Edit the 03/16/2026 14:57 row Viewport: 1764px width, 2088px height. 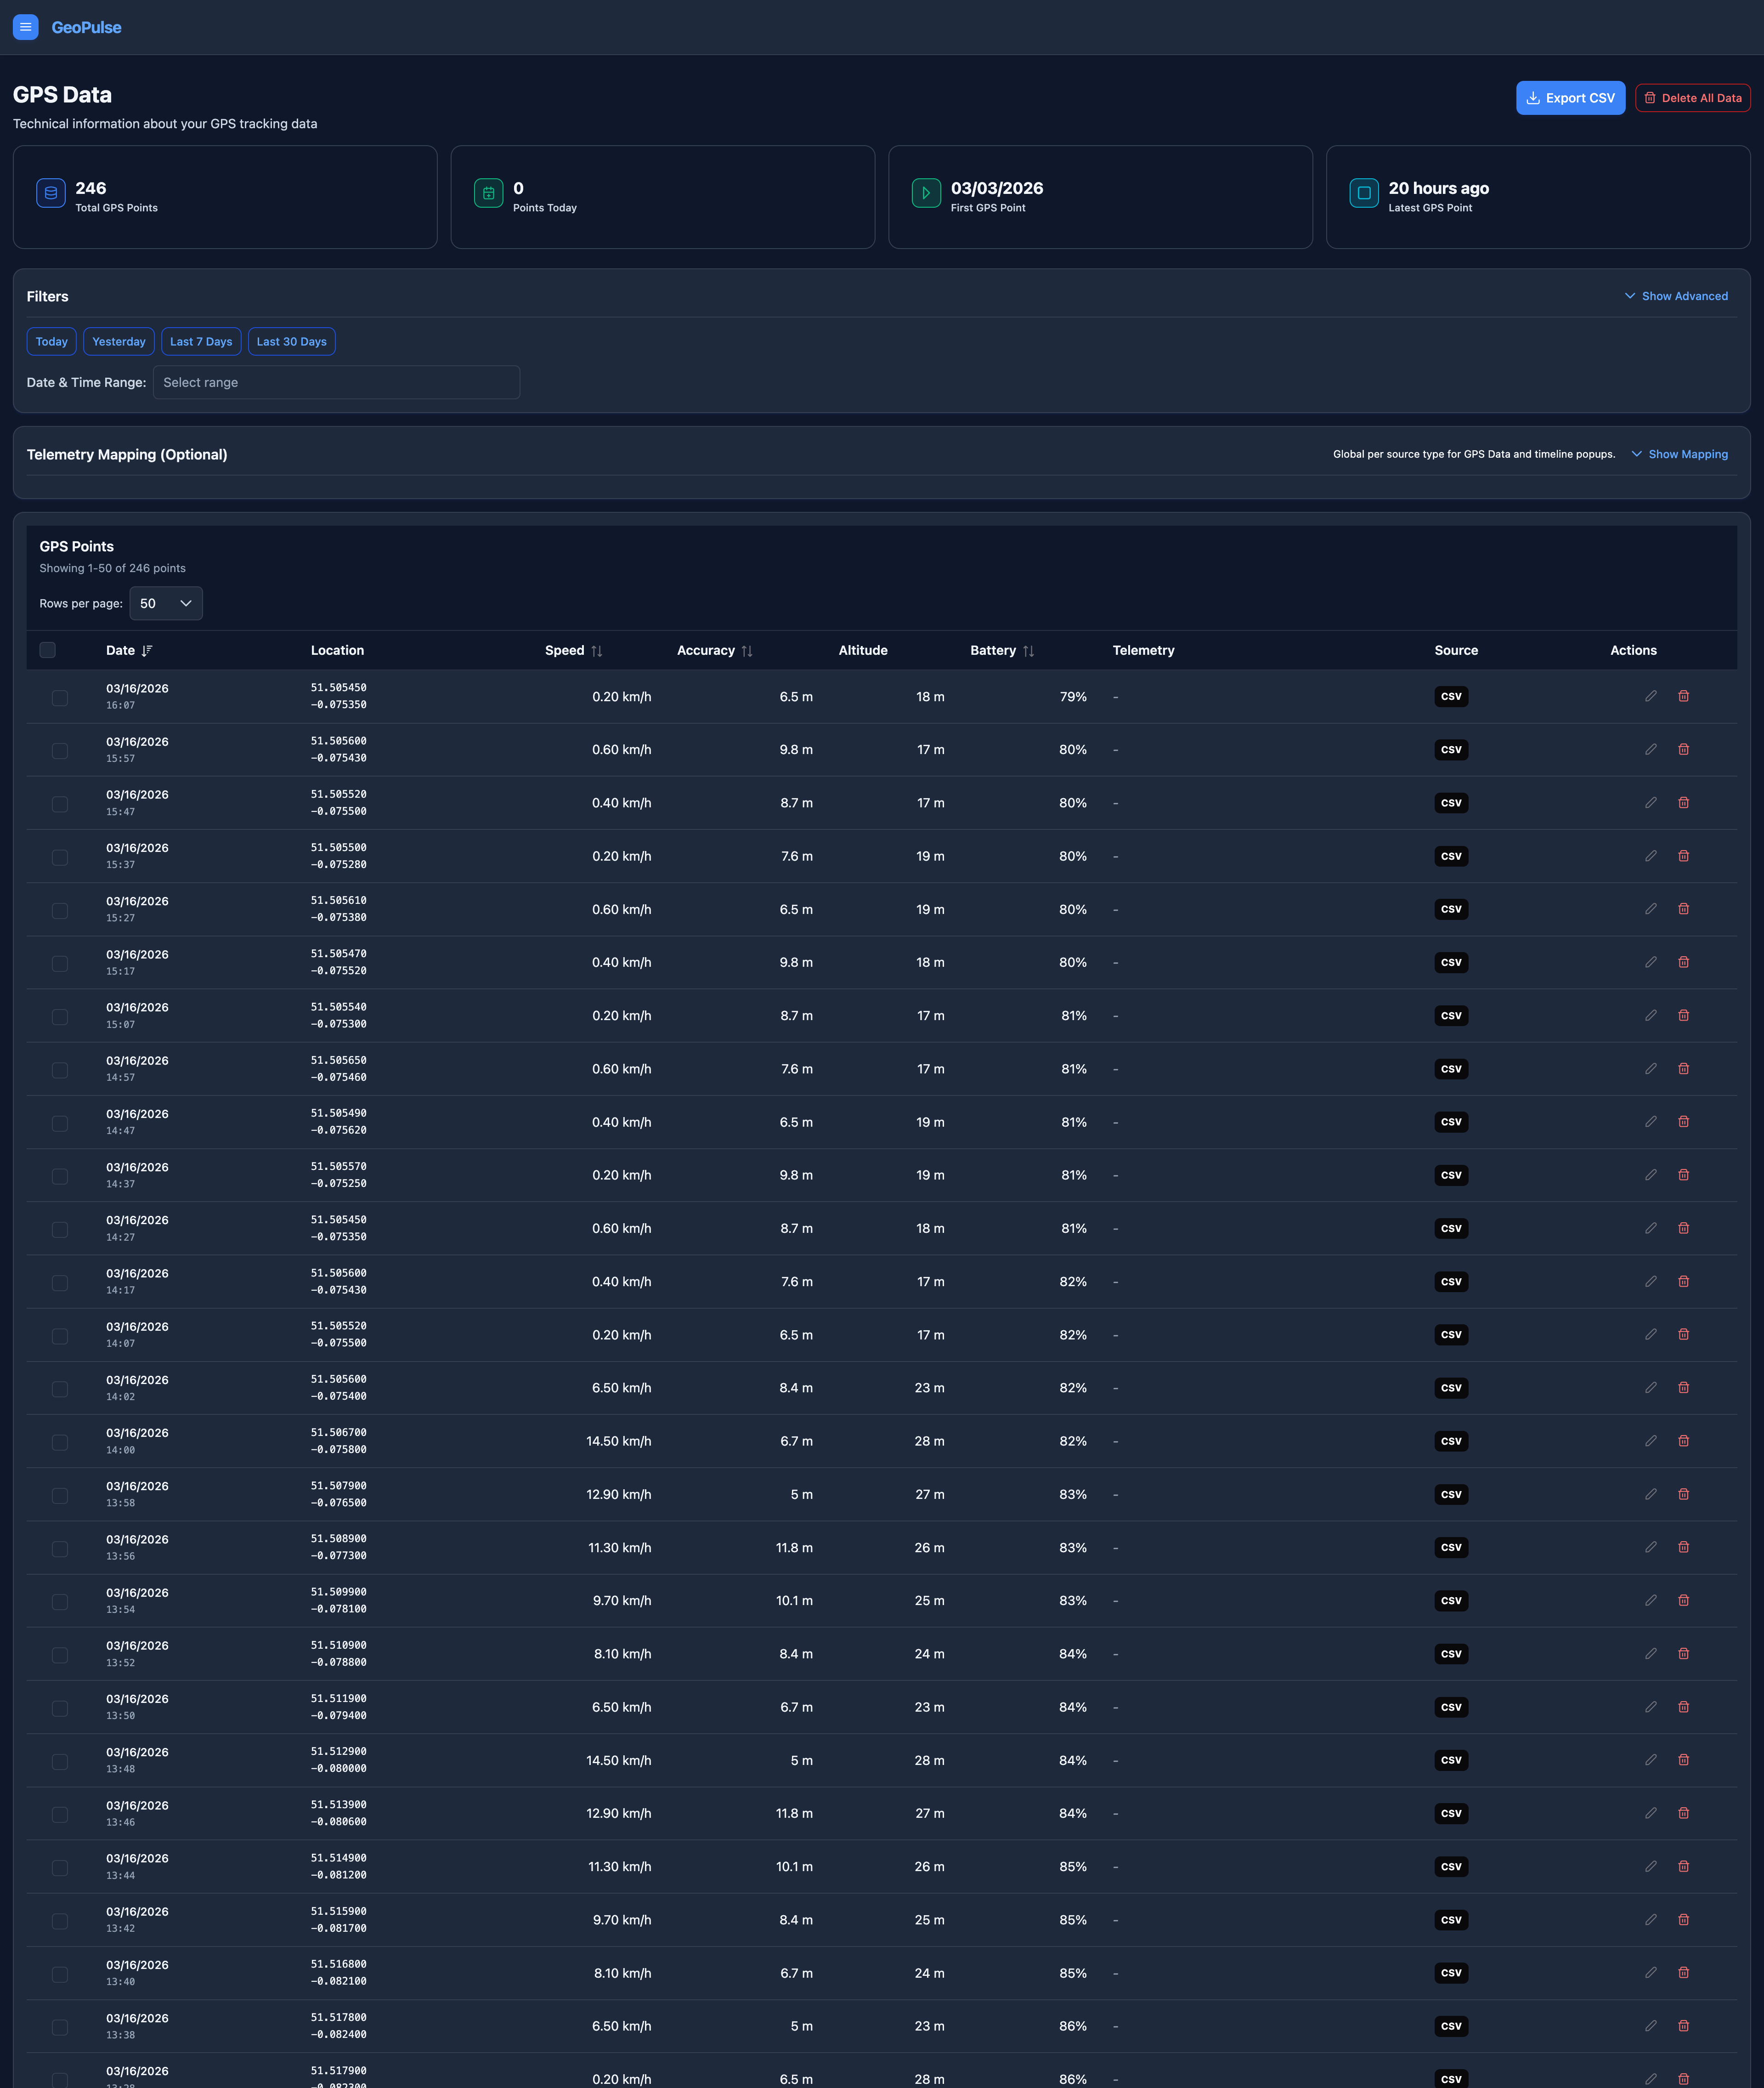(x=1651, y=1068)
